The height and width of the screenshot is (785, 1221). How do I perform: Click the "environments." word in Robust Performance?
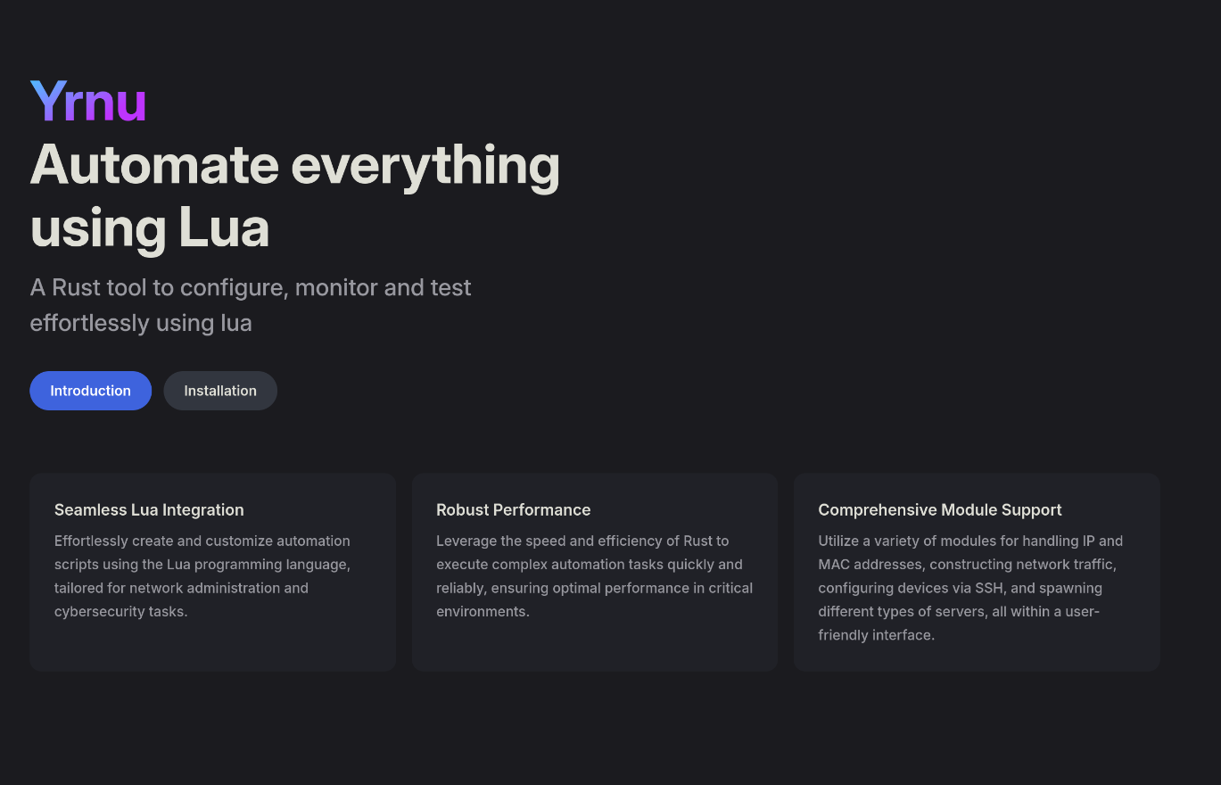pyautogui.click(x=483, y=612)
